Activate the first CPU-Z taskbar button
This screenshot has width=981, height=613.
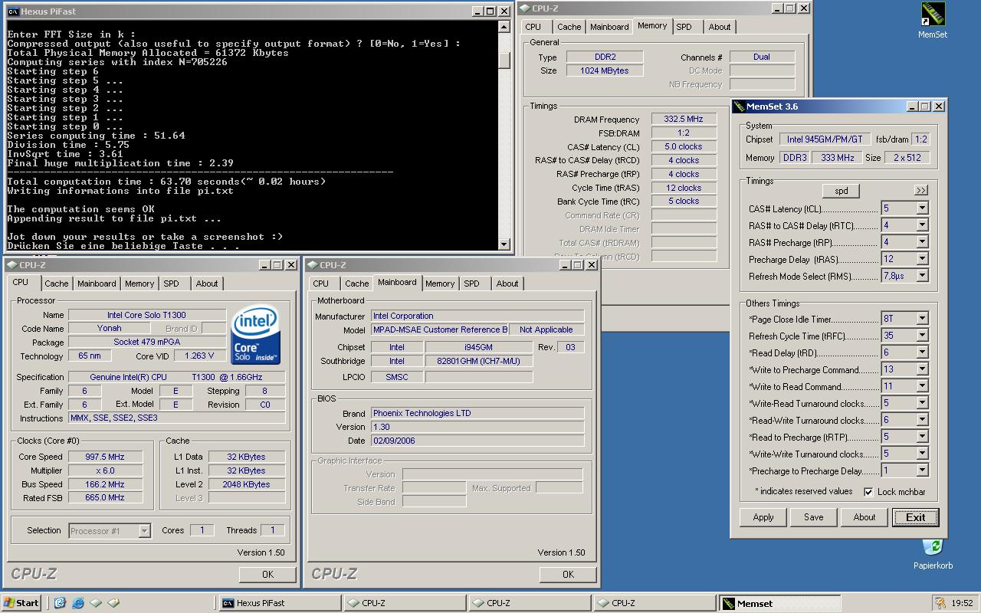[405, 603]
